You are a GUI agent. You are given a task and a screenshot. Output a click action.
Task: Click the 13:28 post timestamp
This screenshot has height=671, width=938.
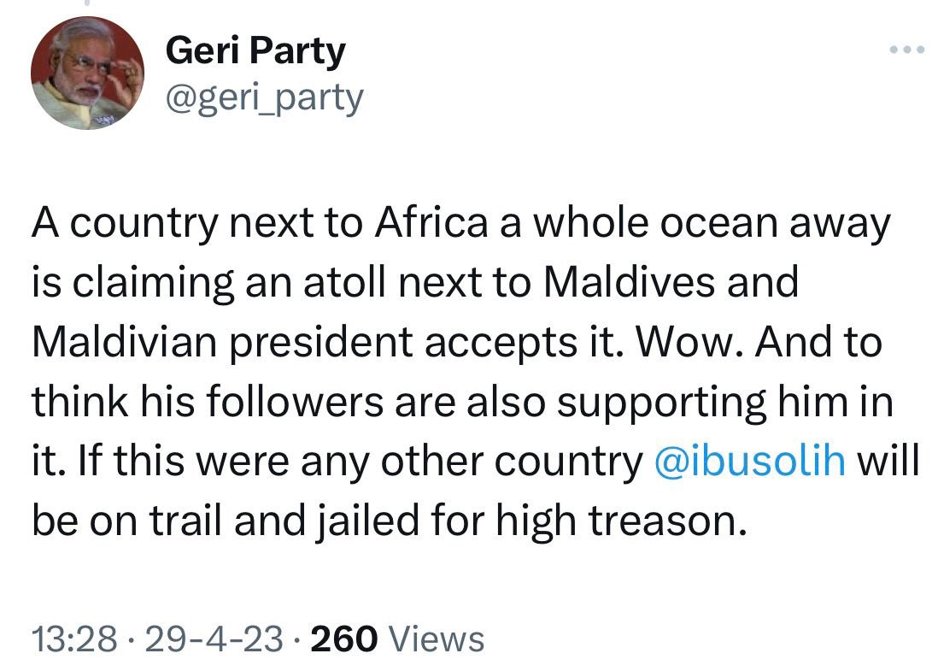point(74,638)
